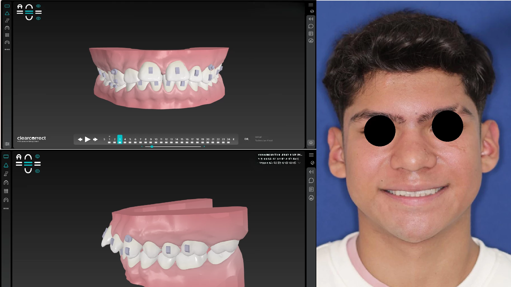Screen dimensions: 511x287
Task: Toggle upper arch eye icon in the top viewer
Action: tap(38, 6)
